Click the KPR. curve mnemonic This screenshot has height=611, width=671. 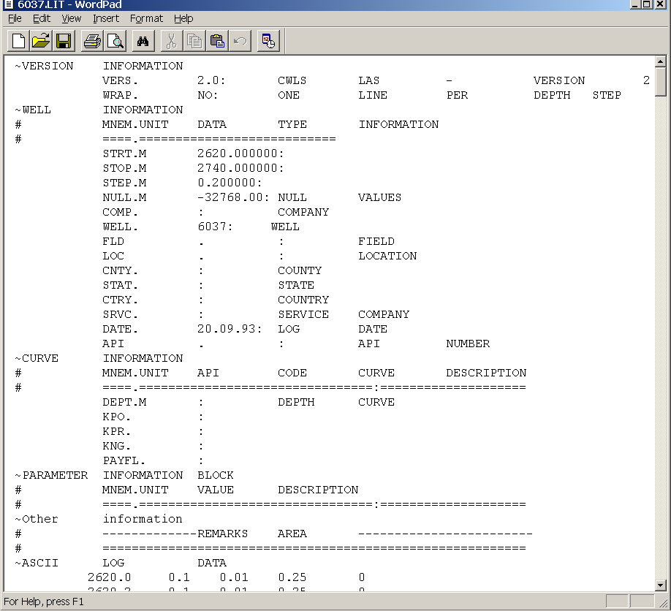pos(117,431)
